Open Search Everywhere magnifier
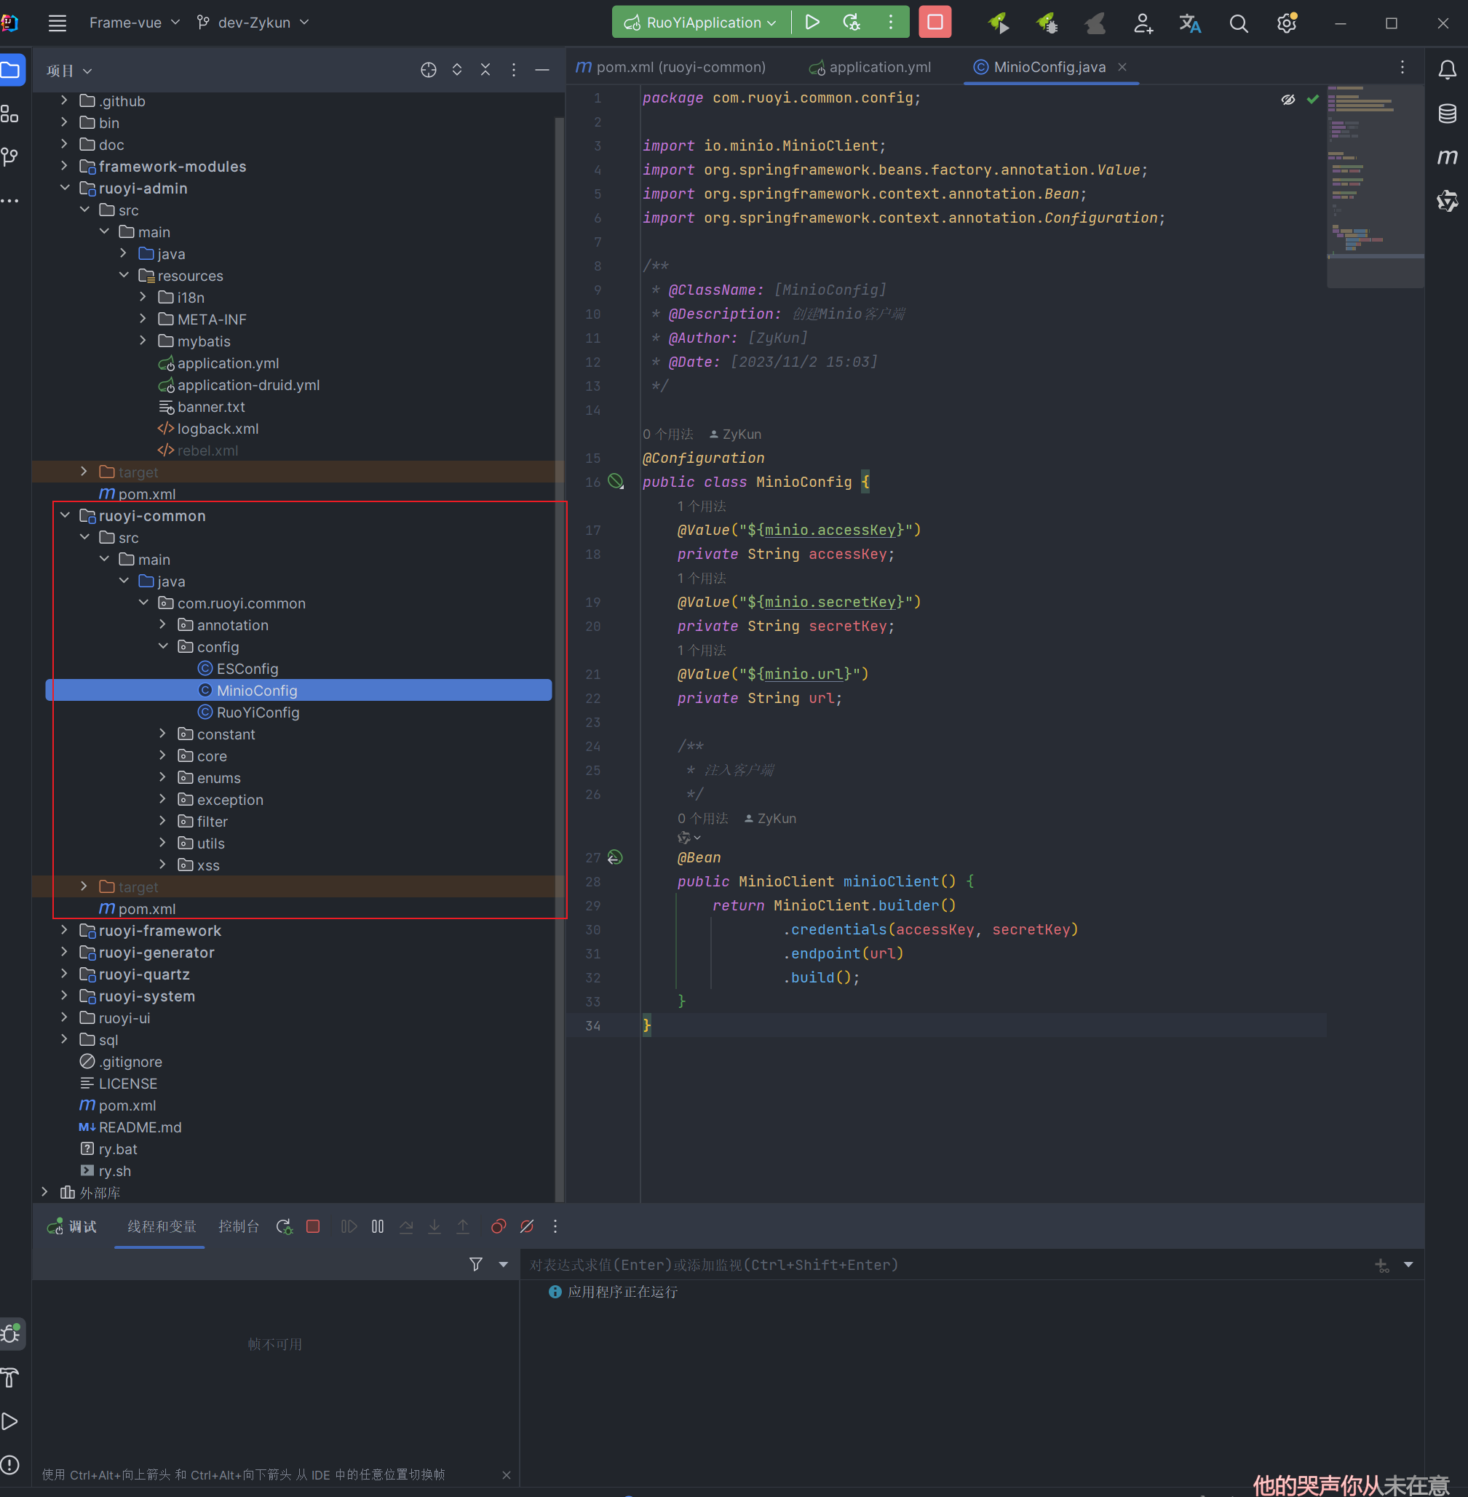 click(1238, 23)
